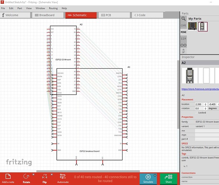
Task: Click the vertical canvas scrollbar
Action: click(x=178, y=95)
